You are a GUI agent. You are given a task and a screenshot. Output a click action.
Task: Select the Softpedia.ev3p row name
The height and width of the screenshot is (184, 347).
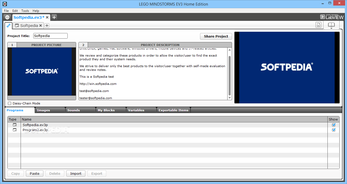[35, 125]
